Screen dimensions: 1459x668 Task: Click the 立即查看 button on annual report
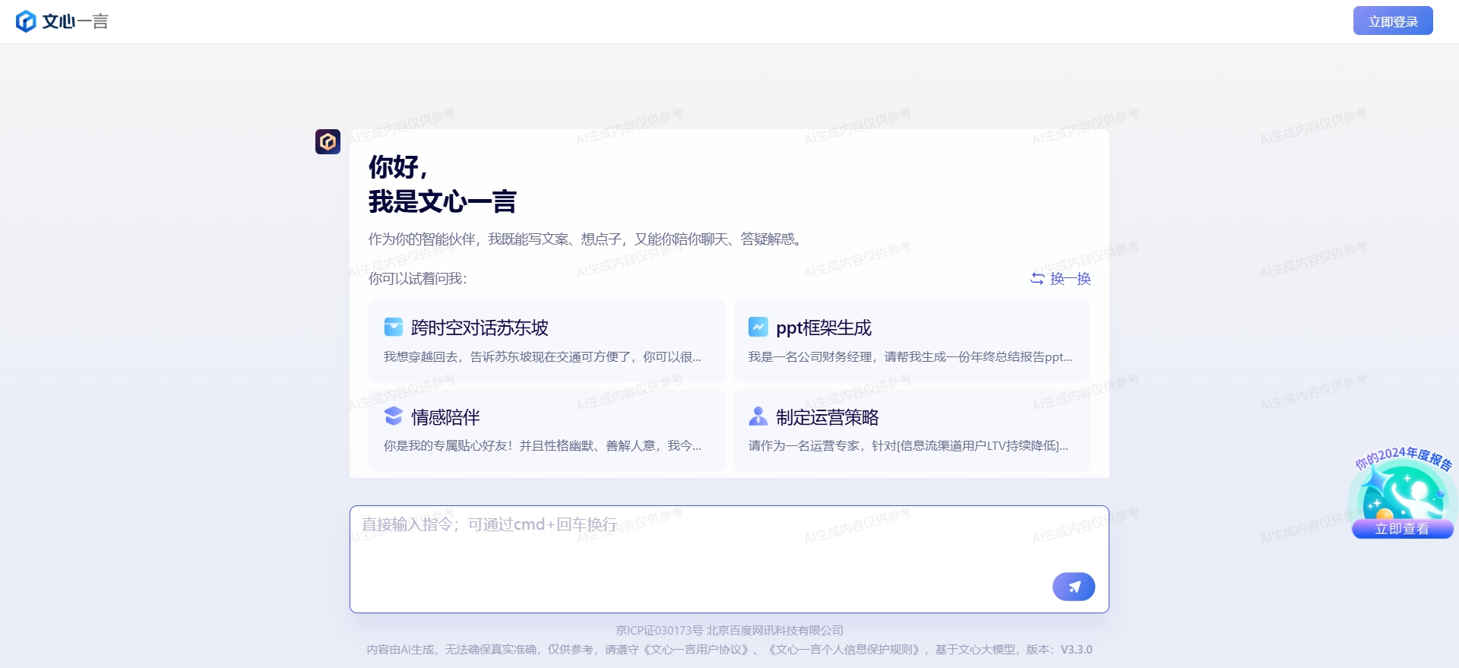(x=1402, y=529)
